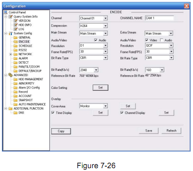Click the Color Setting Set button
This screenshot has height=171, width=193.
point(100,87)
